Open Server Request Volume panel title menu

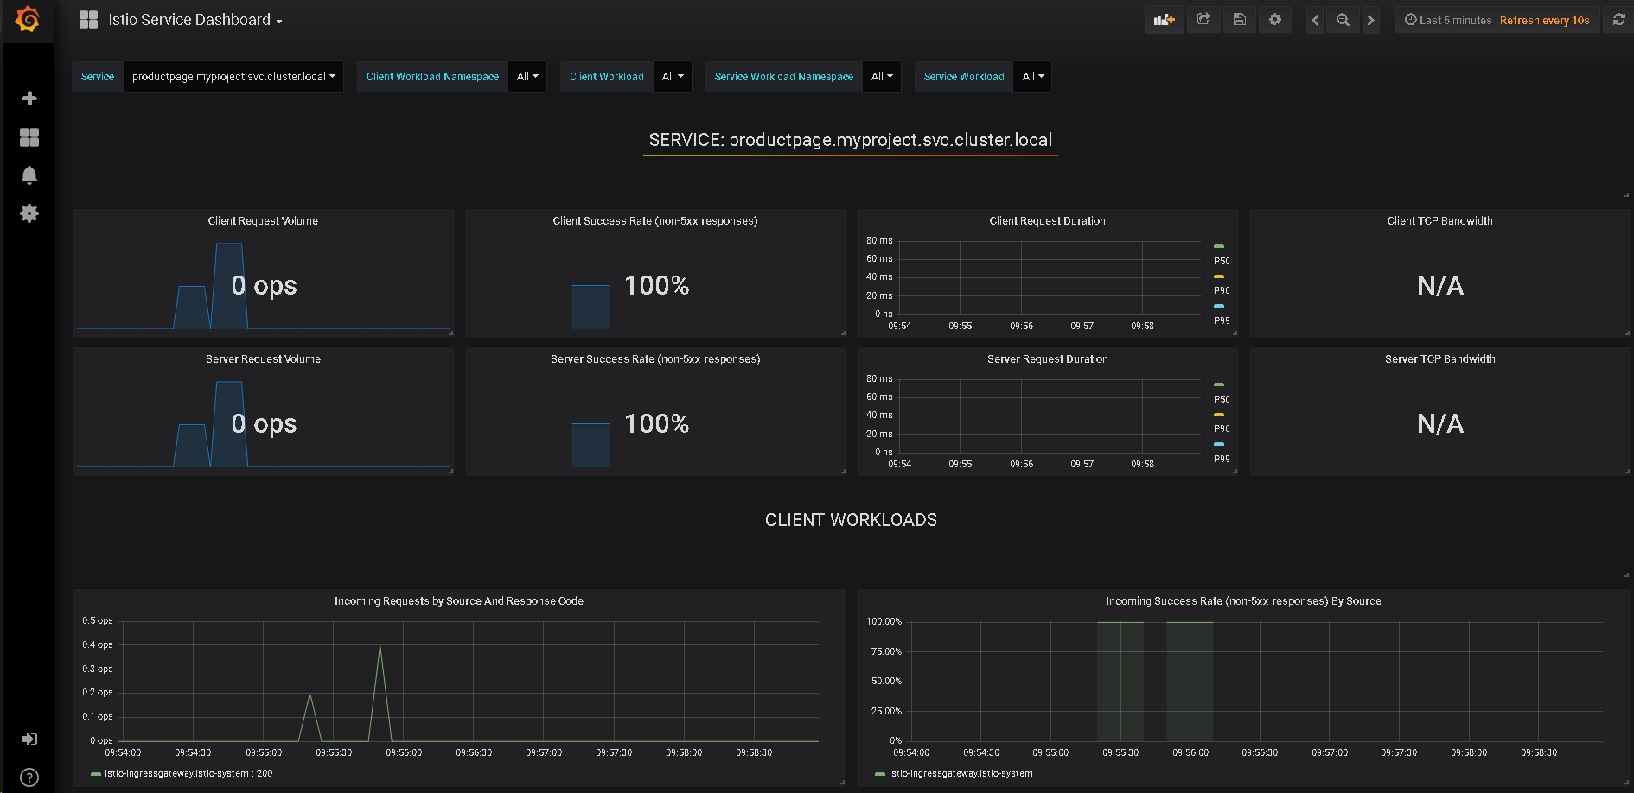pyautogui.click(x=263, y=359)
